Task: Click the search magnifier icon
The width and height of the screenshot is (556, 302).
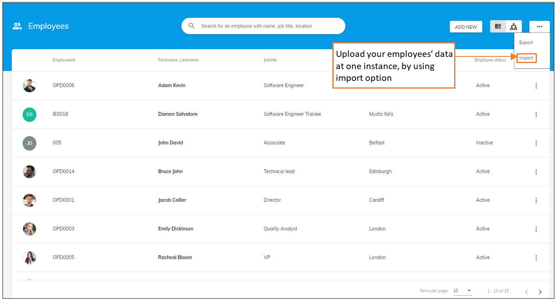Action: [191, 26]
